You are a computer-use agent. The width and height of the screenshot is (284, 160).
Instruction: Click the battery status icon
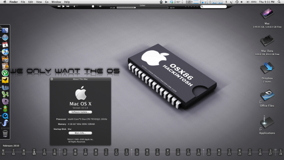point(248,2)
